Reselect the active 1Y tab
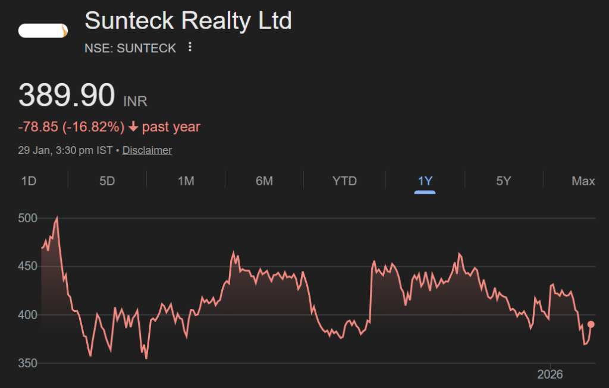609x388 pixels. tap(425, 181)
